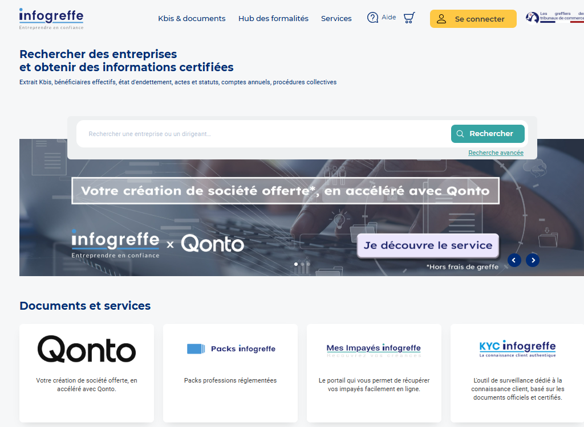Open Services menu
Image resolution: width=584 pixels, height=427 pixels.
coord(336,18)
